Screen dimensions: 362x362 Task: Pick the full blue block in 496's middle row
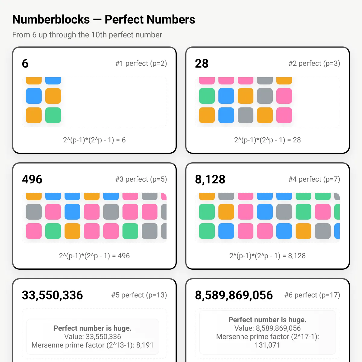pyautogui.click(x=72, y=212)
